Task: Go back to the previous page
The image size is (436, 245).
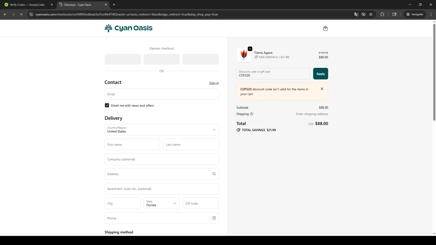Action: 5,14
